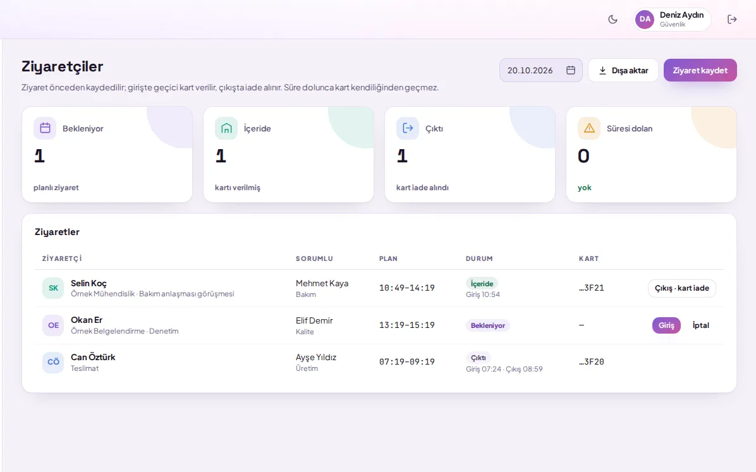This screenshot has width=756, height=472.
Task: Click the DA user avatar
Action: (645, 20)
